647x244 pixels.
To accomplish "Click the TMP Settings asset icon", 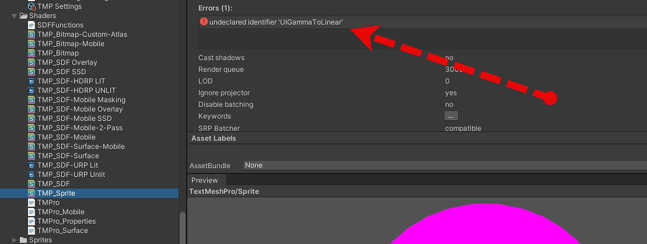I will [32, 6].
